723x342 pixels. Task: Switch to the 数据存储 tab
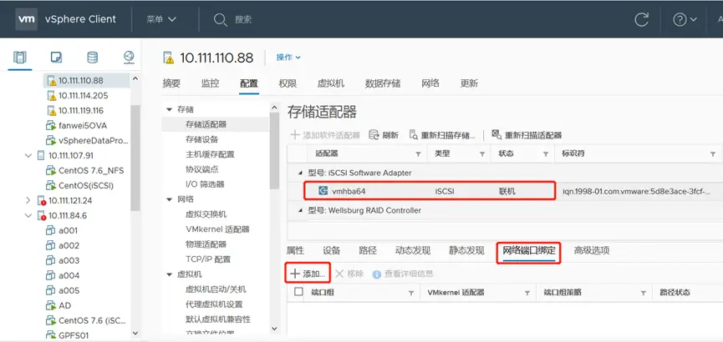click(x=383, y=83)
